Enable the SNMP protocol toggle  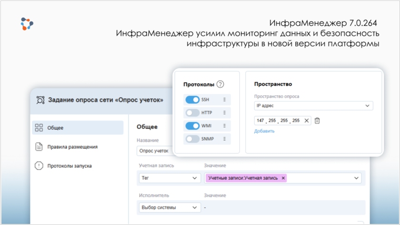pos(192,139)
